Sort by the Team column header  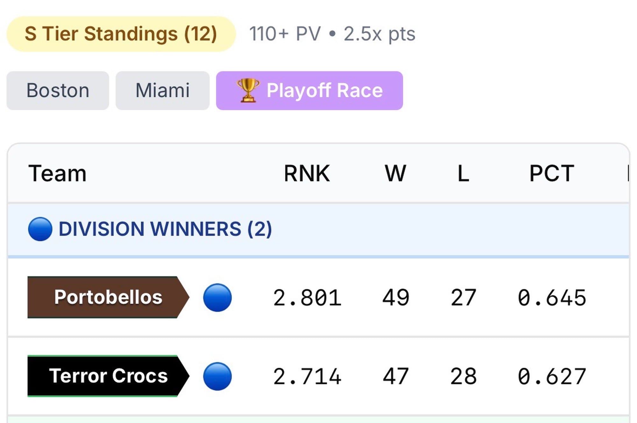57,174
